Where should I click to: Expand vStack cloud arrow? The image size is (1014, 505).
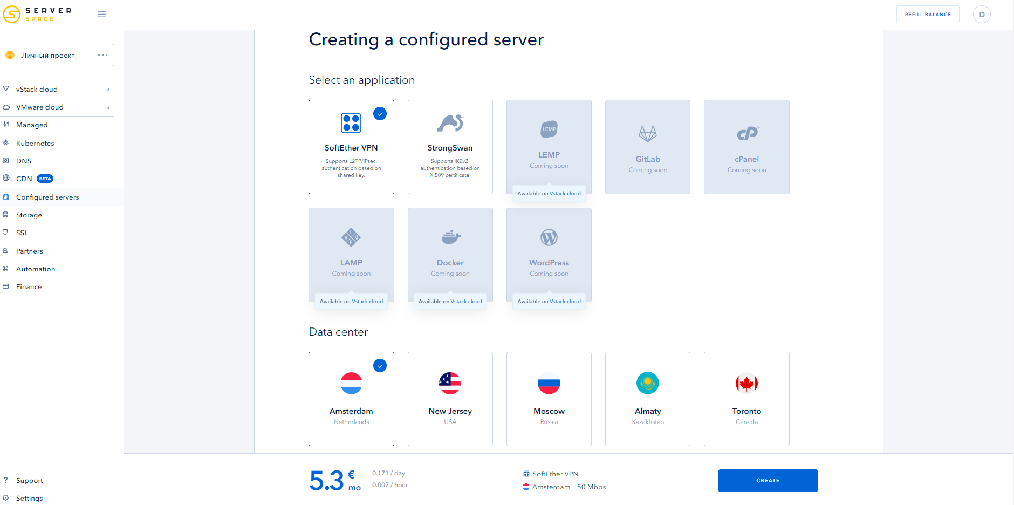point(108,90)
